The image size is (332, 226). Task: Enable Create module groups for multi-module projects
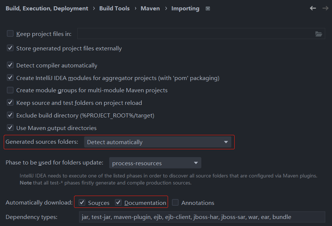[x=10, y=90]
